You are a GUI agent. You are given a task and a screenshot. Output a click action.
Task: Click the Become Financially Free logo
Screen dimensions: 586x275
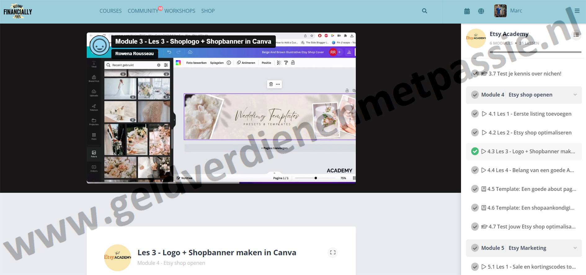[18, 11]
